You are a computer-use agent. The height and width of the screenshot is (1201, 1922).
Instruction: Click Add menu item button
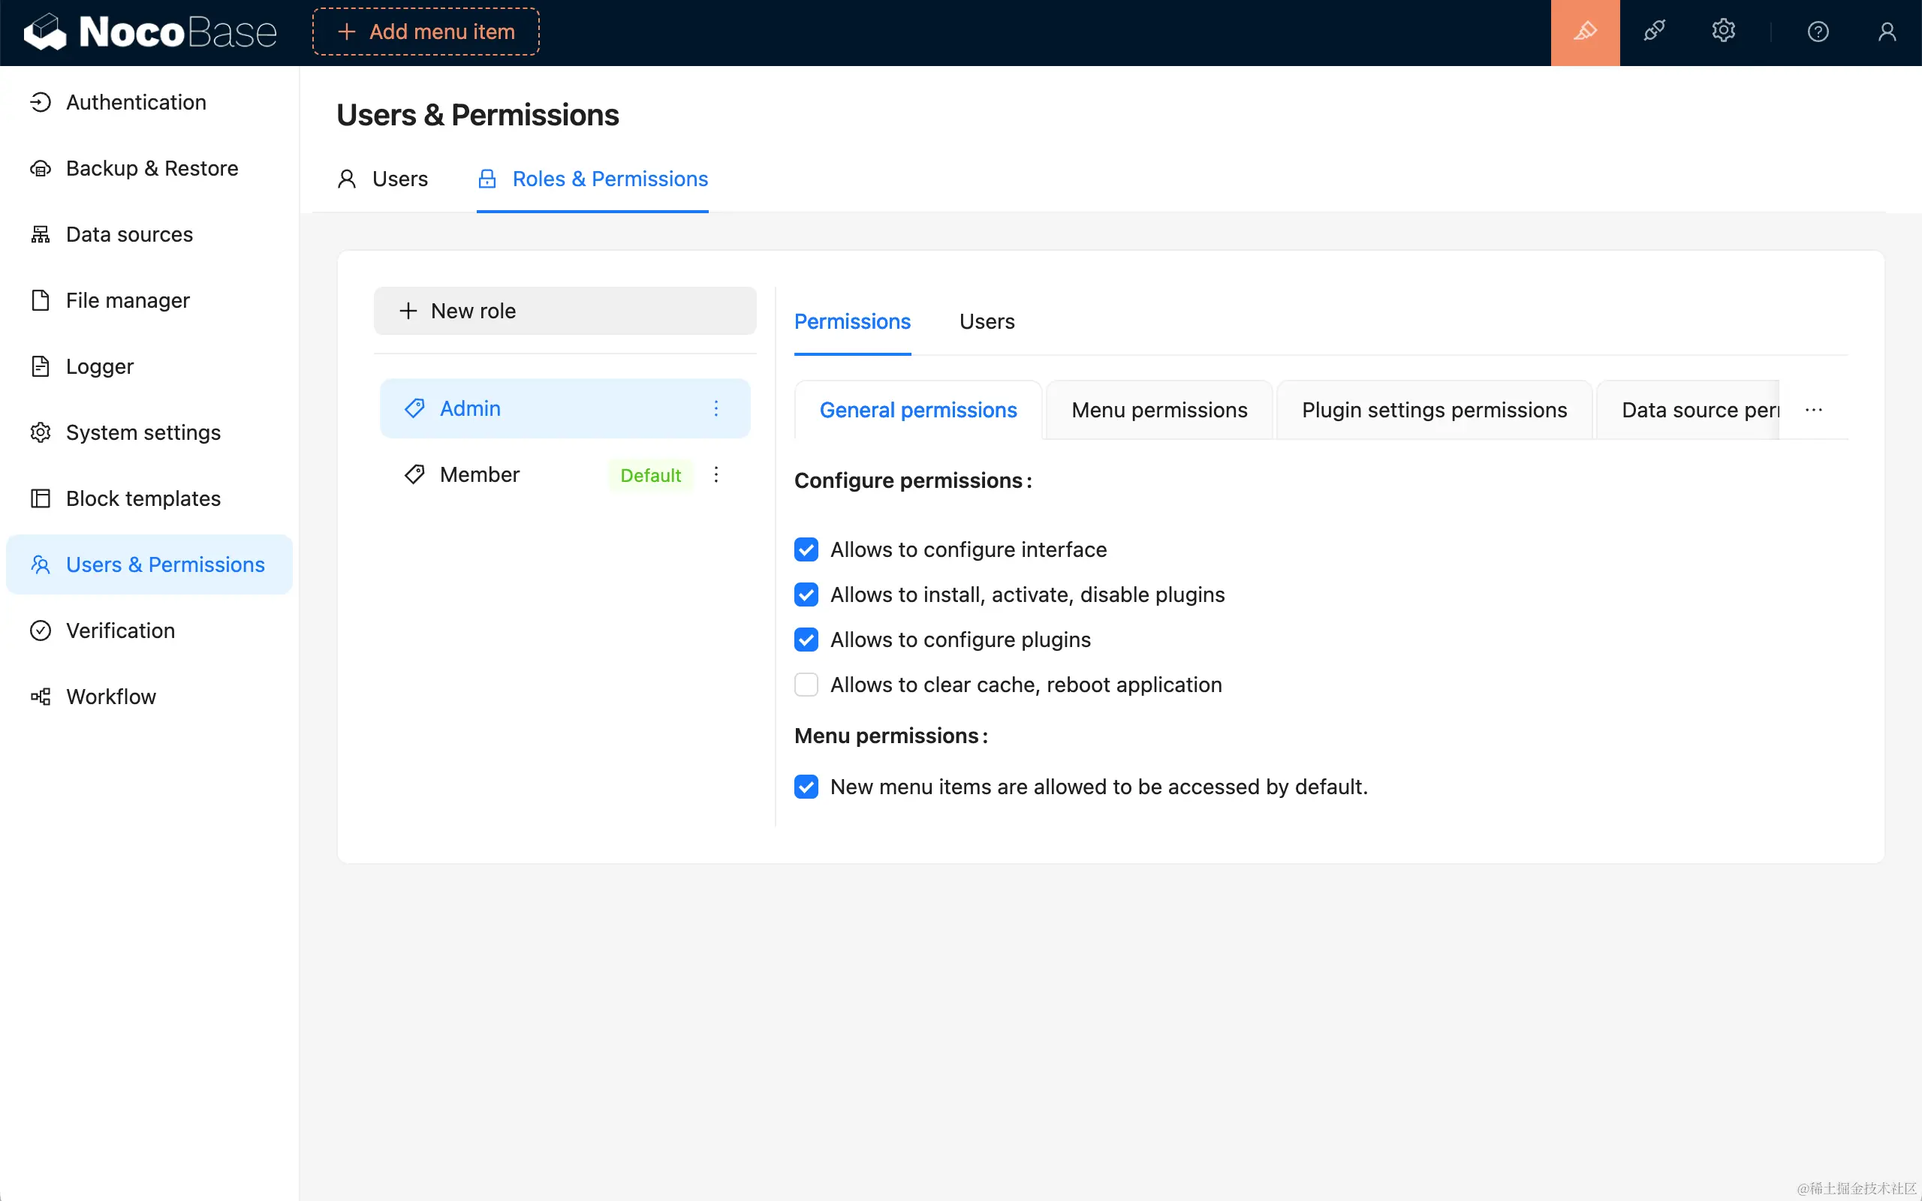pyautogui.click(x=426, y=32)
